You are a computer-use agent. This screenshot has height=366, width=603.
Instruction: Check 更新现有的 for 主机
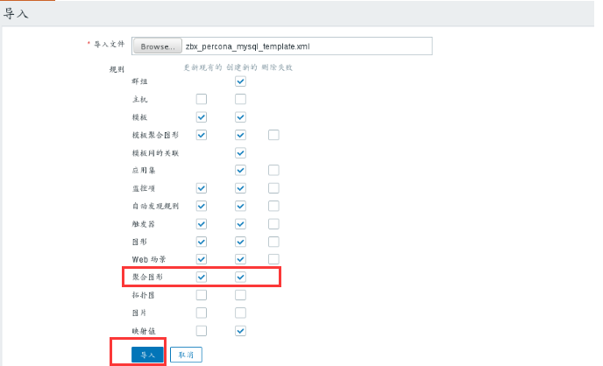click(x=201, y=99)
